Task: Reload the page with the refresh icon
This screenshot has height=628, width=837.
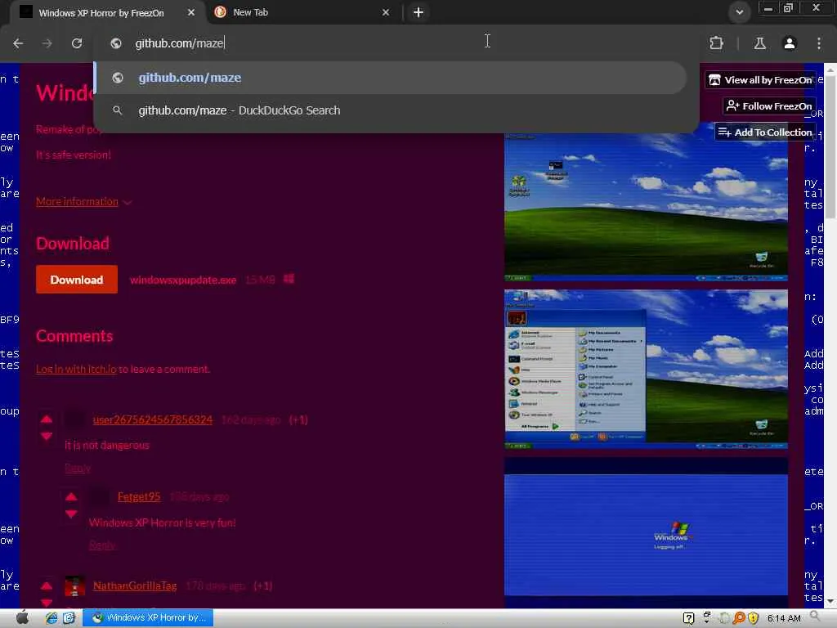Action: pyautogui.click(x=77, y=43)
